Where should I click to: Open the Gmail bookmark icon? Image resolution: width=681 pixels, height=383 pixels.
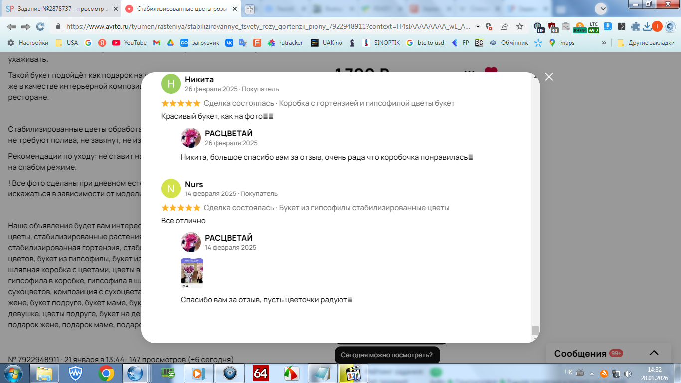pos(156,43)
